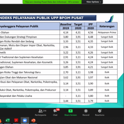The height and width of the screenshot is (124, 124).
Task: Select the baseline value 3,26
Action: point(66,62)
